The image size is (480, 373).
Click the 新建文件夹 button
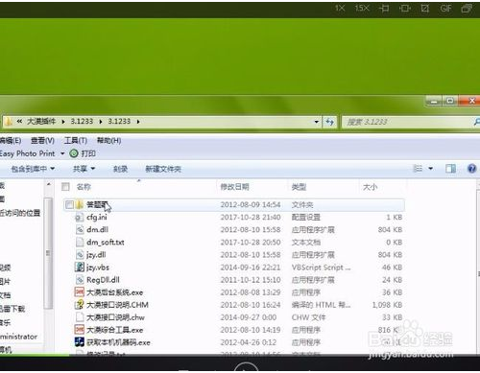163,169
